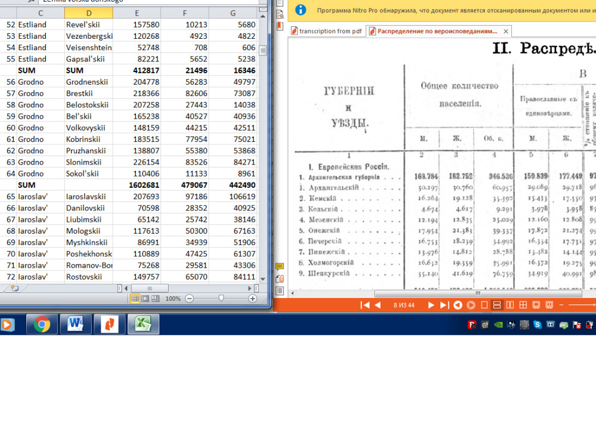Image resolution: width=596 pixels, height=447 pixels.
Task: Switch Excel to Page Layout view
Action: [145, 299]
